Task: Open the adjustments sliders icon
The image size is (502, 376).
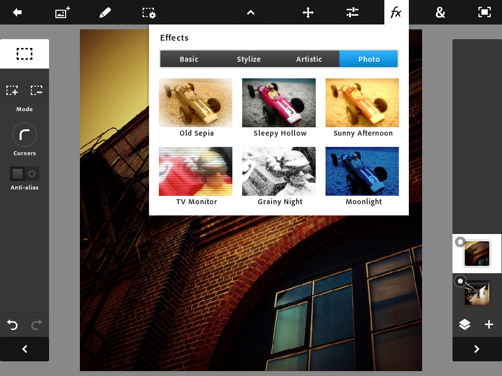Action: pyautogui.click(x=352, y=13)
